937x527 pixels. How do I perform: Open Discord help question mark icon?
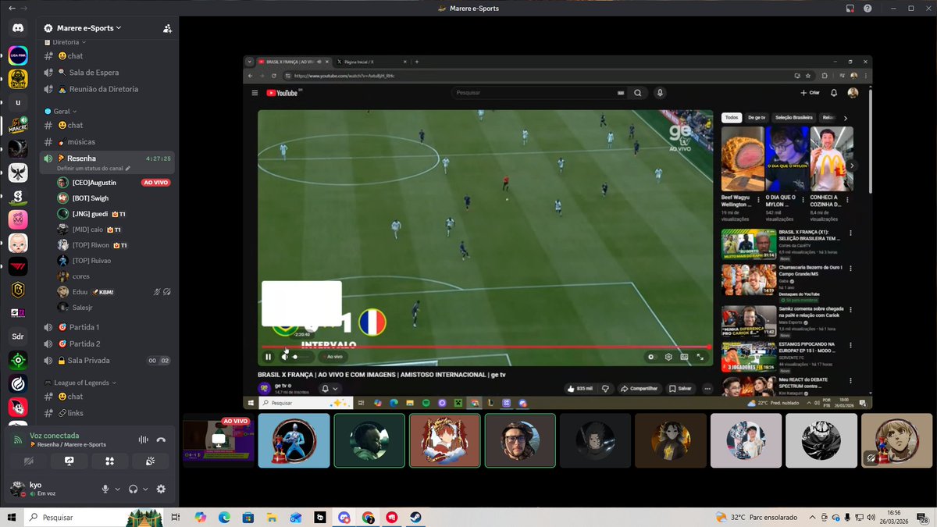click(868, 9)
